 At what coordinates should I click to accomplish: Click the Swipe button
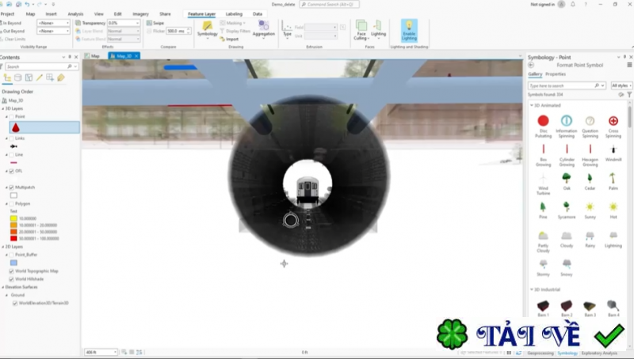155,23
